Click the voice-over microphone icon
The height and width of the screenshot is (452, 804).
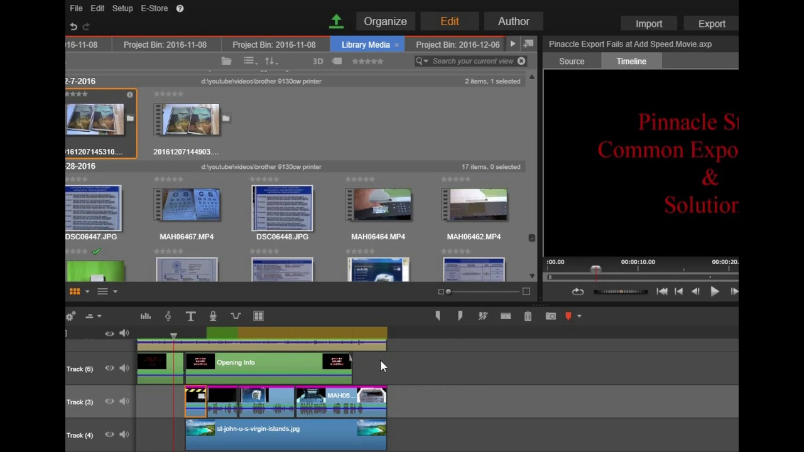213,316
